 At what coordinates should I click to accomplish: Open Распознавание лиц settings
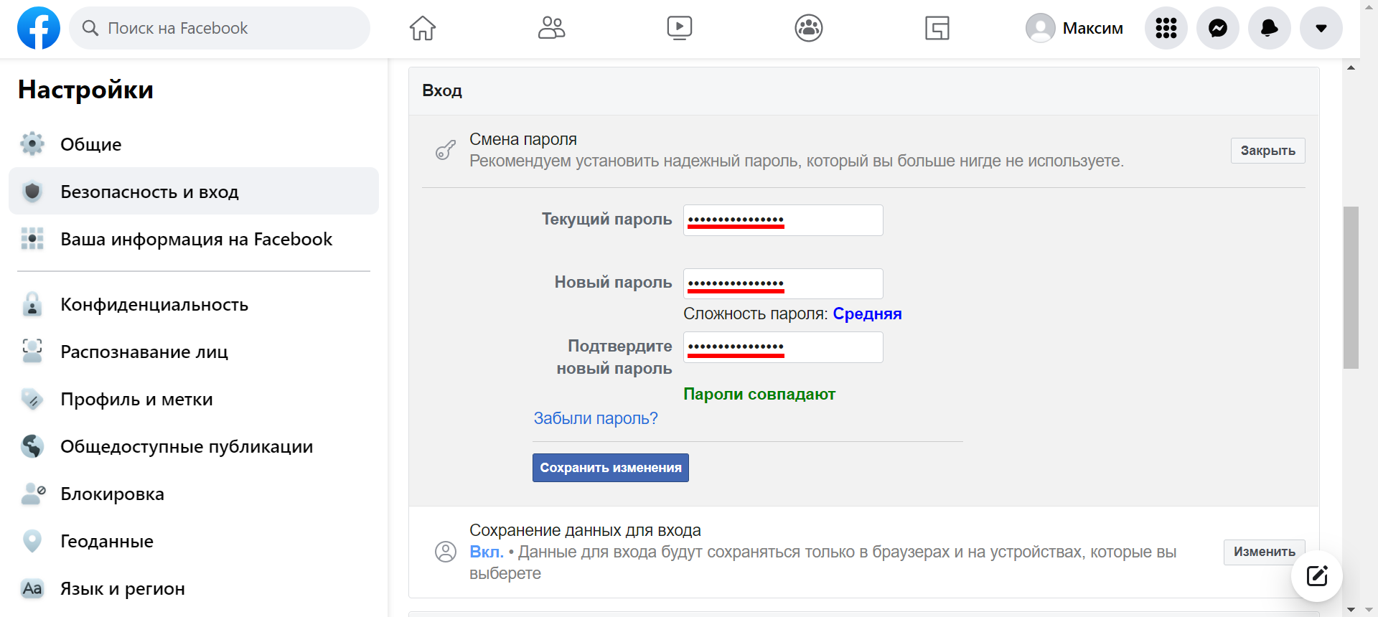click(x=194, y=352)
